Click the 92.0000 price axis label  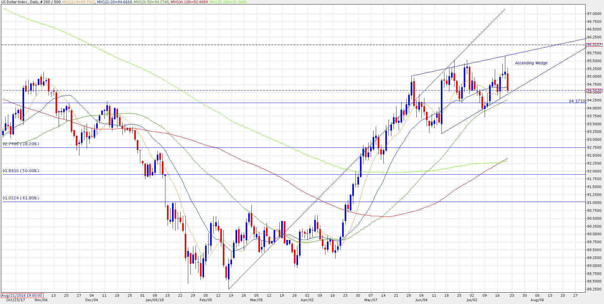(594, 171)
